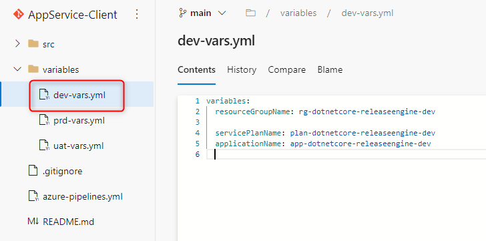Navigate to variables in the breadcrumb
The width and height of the screenshot is (486, 241).
(298, 13)
